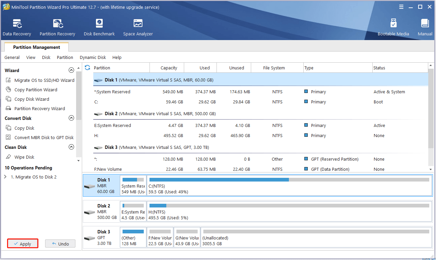
Task: Collapse the Clean Disk section
Action: 71,147
